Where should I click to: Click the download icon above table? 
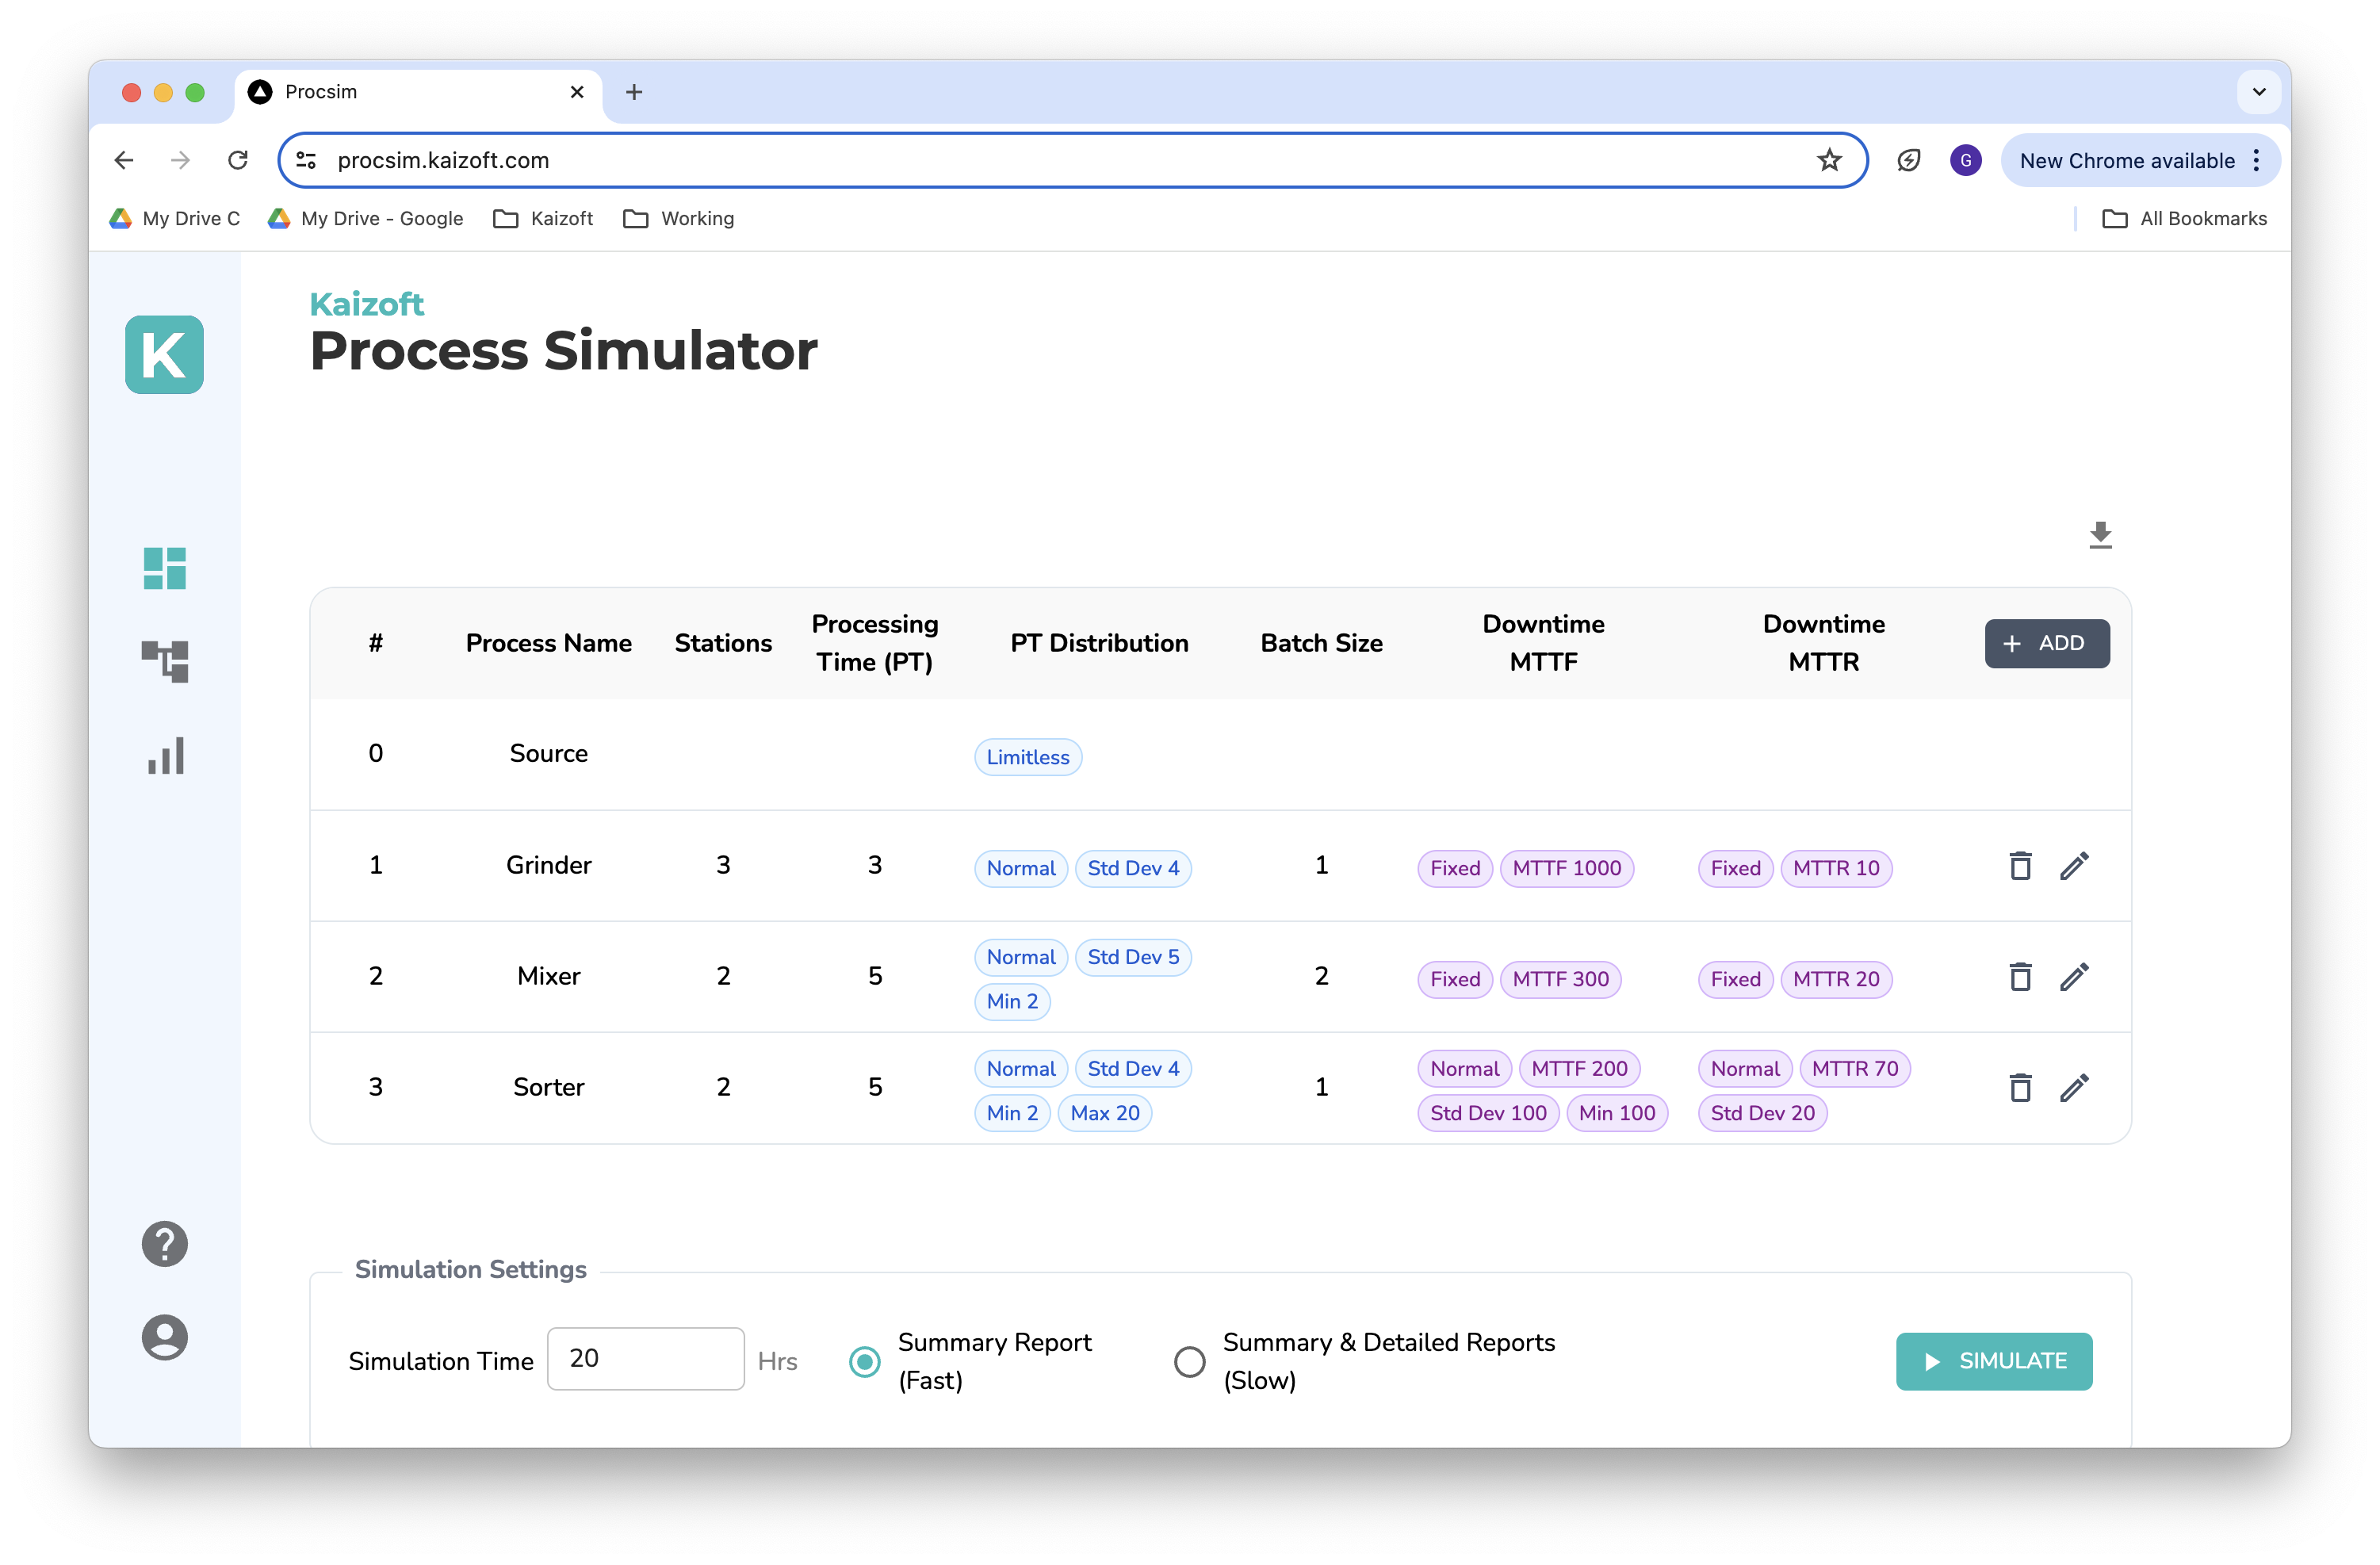point(2100,536)
